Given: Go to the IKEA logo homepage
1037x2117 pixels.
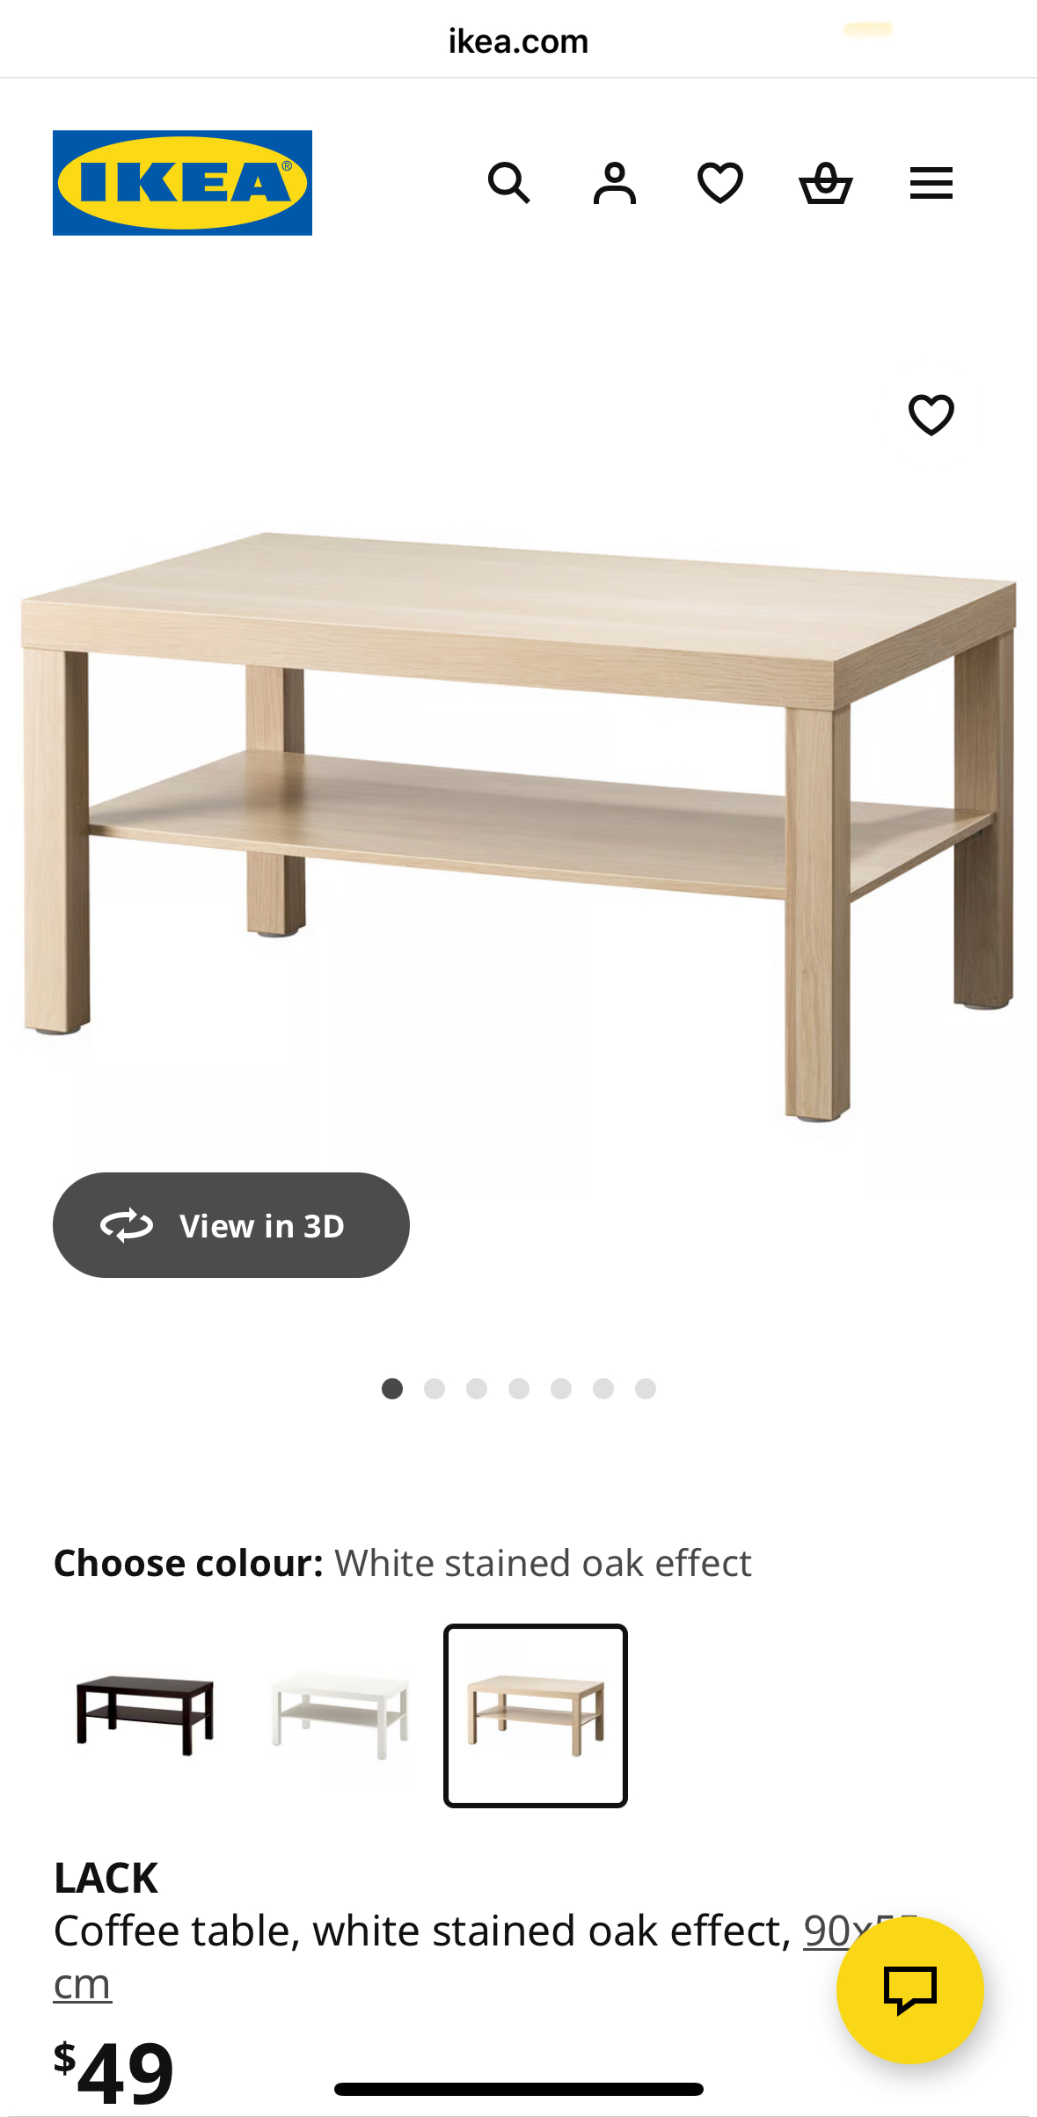Looking at the screenshot, I should tap(182, 183).
